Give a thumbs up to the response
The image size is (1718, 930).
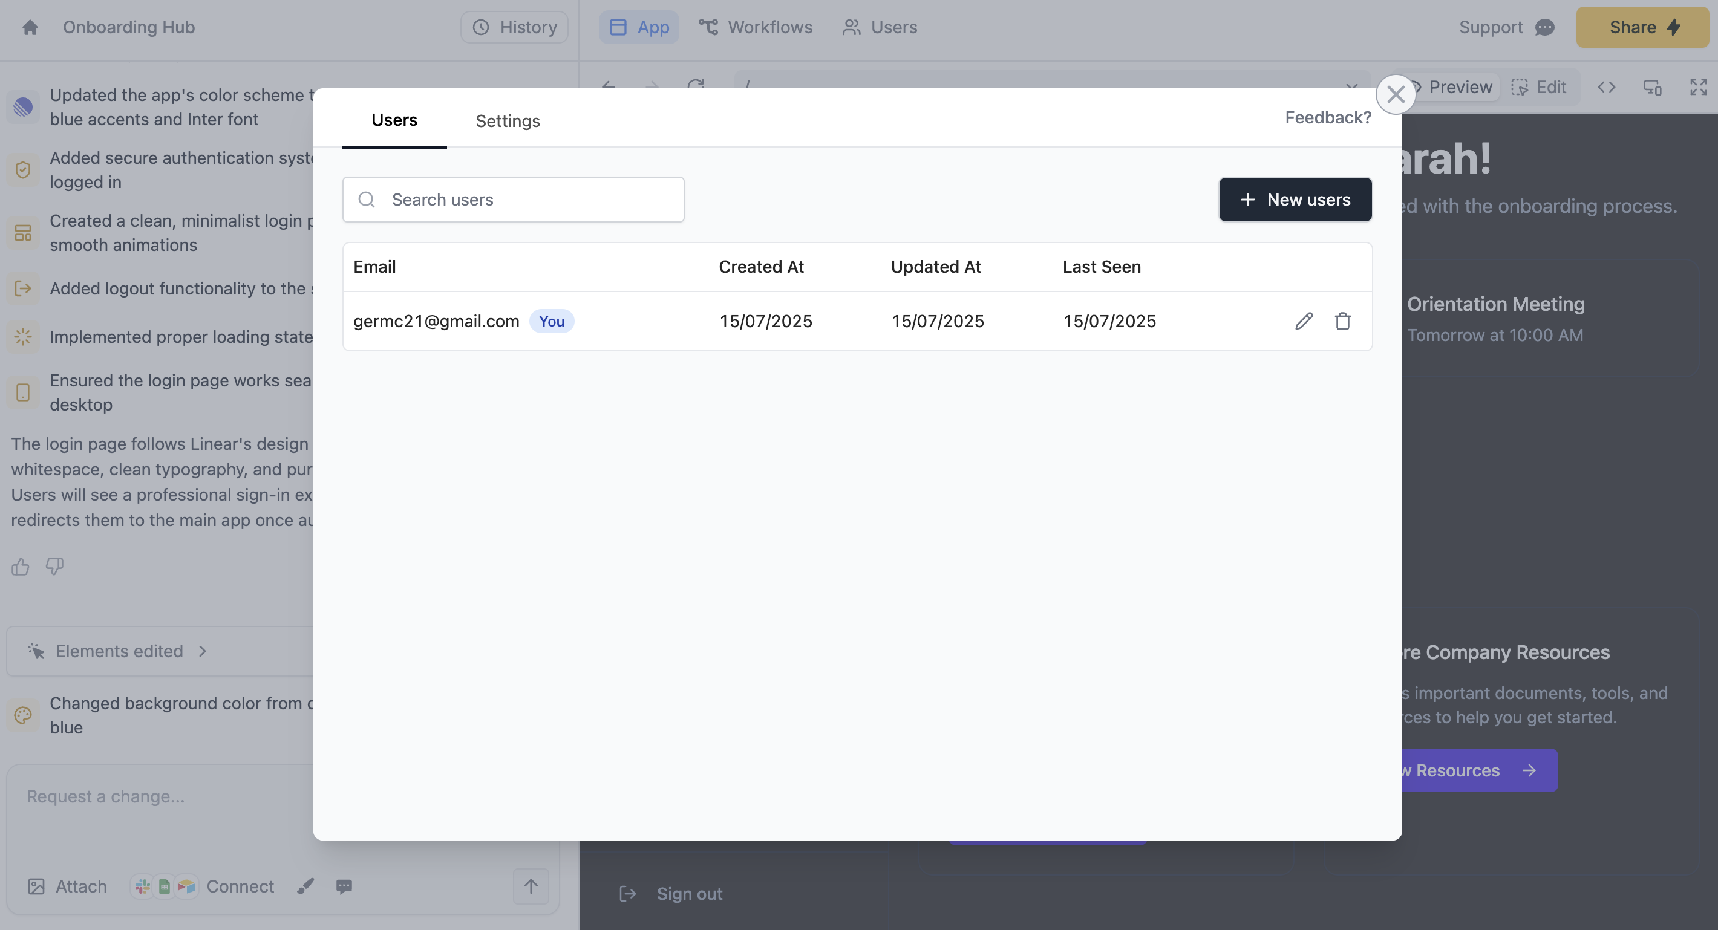(19, 566)
